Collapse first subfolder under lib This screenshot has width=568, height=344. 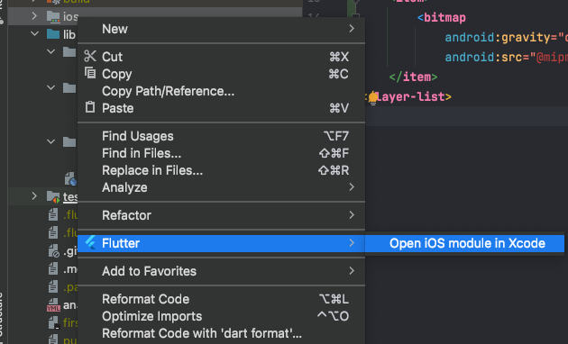[51, 51]
